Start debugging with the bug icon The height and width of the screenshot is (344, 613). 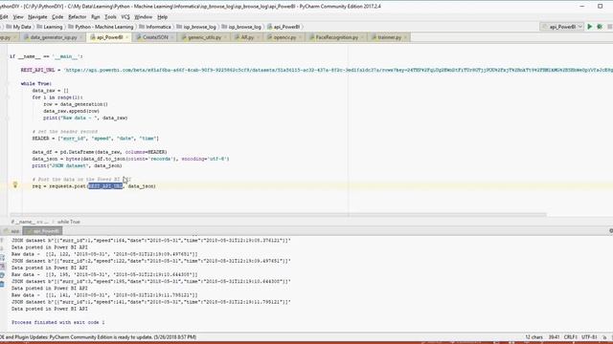point(600,27)
